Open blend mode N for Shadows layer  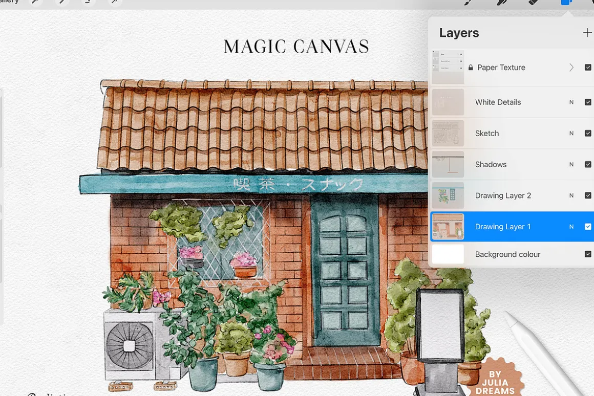tap(571, 164)
